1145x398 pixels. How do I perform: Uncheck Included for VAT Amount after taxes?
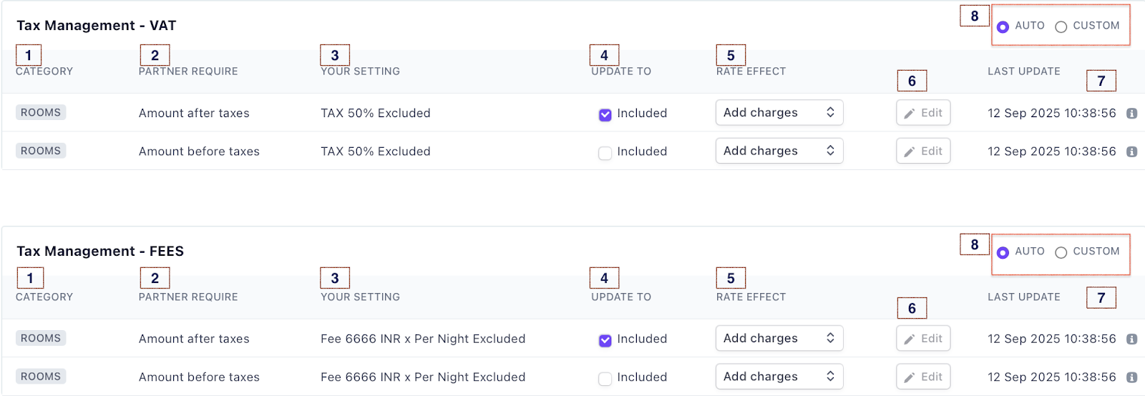605,114
